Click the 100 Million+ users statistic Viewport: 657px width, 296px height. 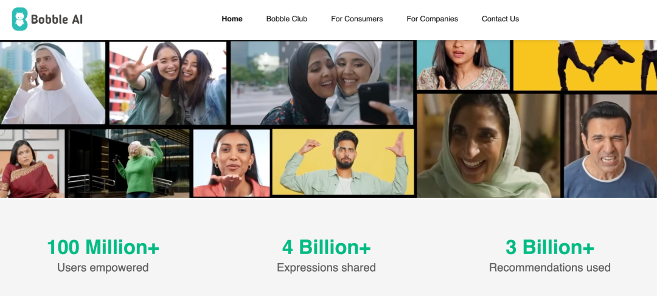103,255
